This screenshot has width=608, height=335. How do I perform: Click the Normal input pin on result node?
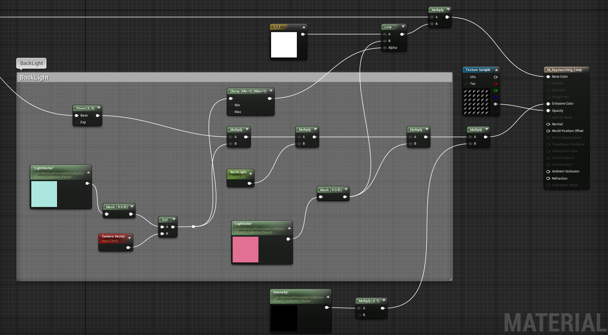click(x=549, y=124)
